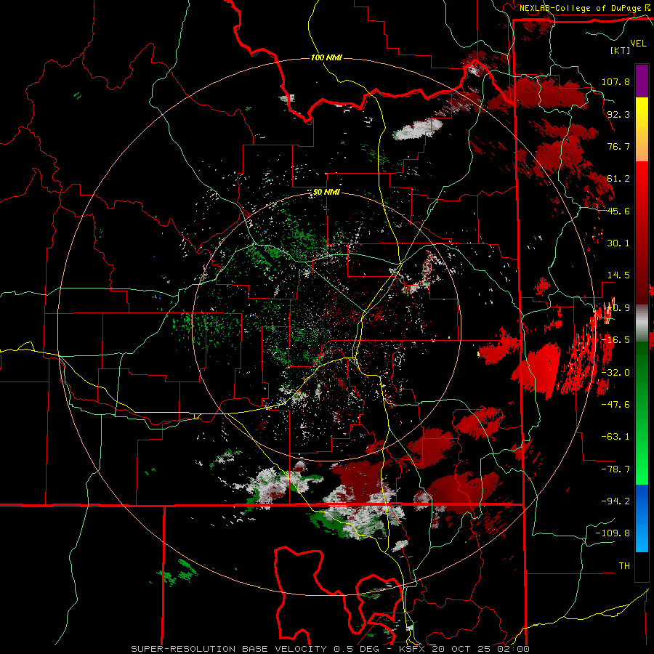Select the 61.2 scale value
This screenshot has height=654, width=654.
pos(618,179)
